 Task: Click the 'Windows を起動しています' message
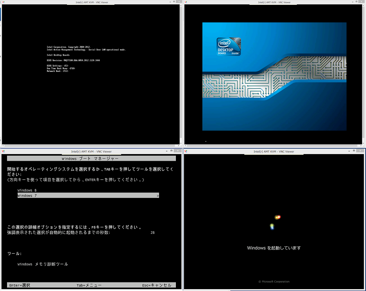274,248
